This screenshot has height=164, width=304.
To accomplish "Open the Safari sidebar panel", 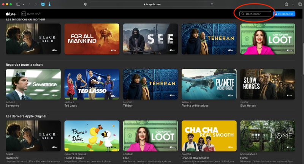I will click(x=18, y=4).
